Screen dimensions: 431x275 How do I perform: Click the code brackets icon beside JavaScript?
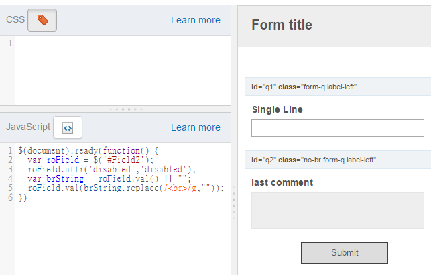[x=68, y=127]
